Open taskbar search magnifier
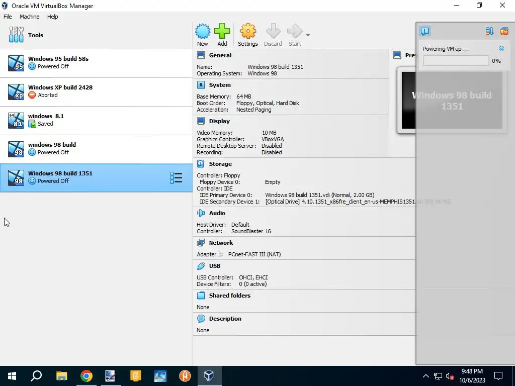Image resolution: width=515 pixels, height=386 pixels. (x=36, y=376)
